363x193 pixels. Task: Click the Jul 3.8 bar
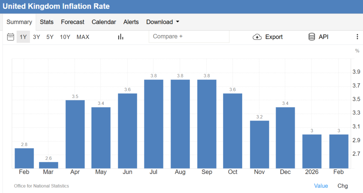click(x=154, y=124)
